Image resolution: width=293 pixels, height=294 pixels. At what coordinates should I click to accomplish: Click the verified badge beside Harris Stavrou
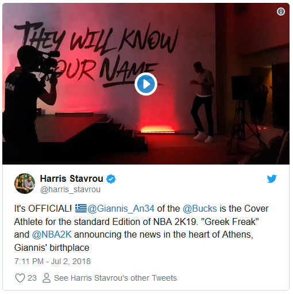click(111, 179)
